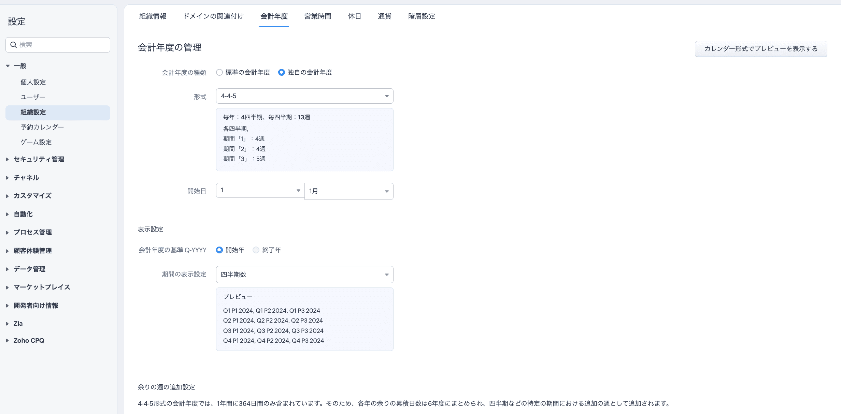Select the 標準の会計年度 radio button
Image resolution: width=841 pixels, height=414 pixels.
219,72
